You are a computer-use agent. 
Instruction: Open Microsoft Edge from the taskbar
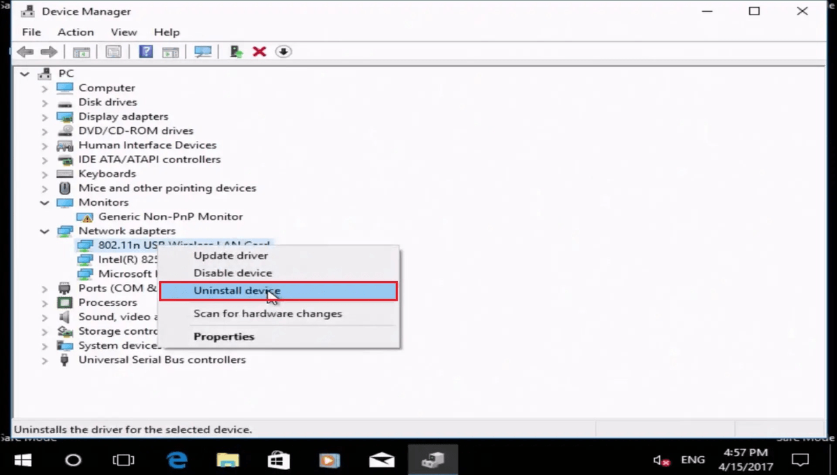point(176,460)
